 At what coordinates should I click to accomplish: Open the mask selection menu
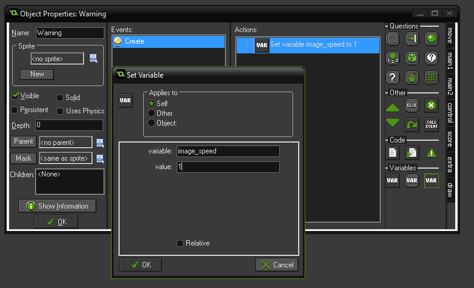click(100, 159)
